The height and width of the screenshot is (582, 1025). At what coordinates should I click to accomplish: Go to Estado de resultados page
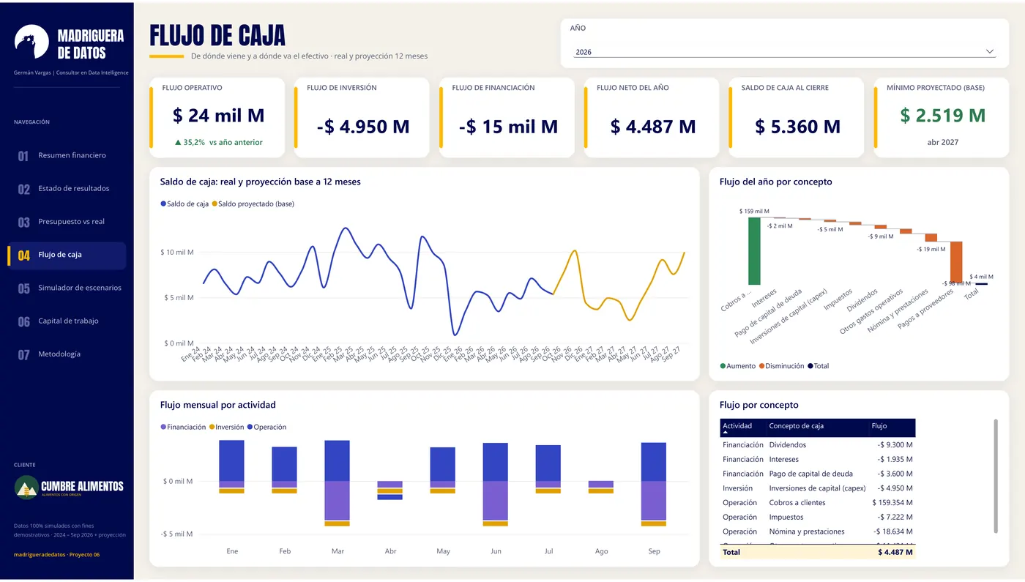[67, 189]
